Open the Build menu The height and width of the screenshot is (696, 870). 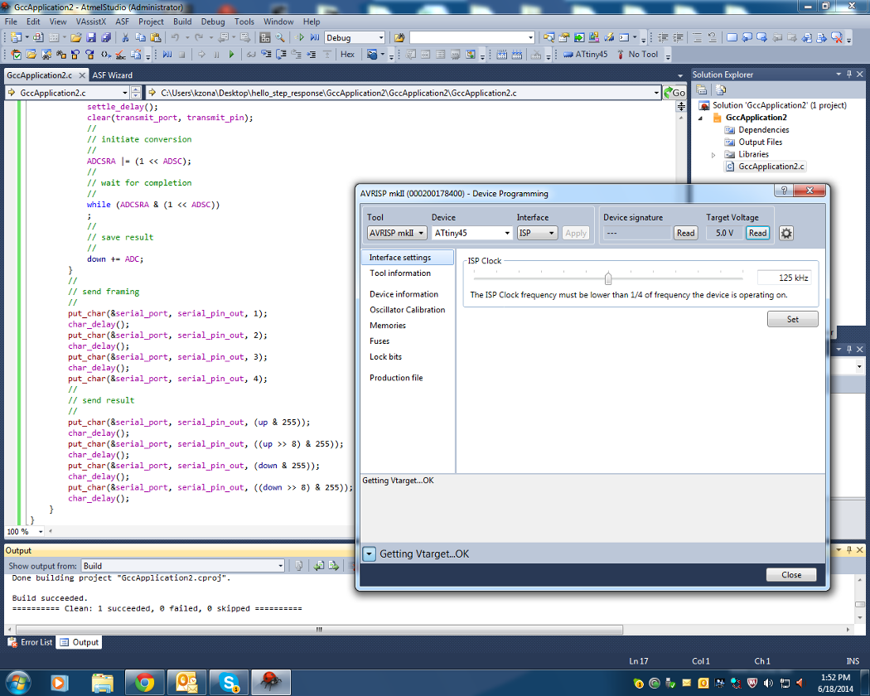(182, 22)
